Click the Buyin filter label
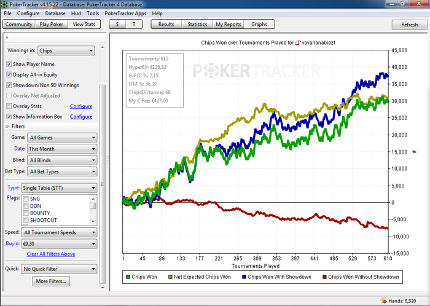 coord(13,243)
